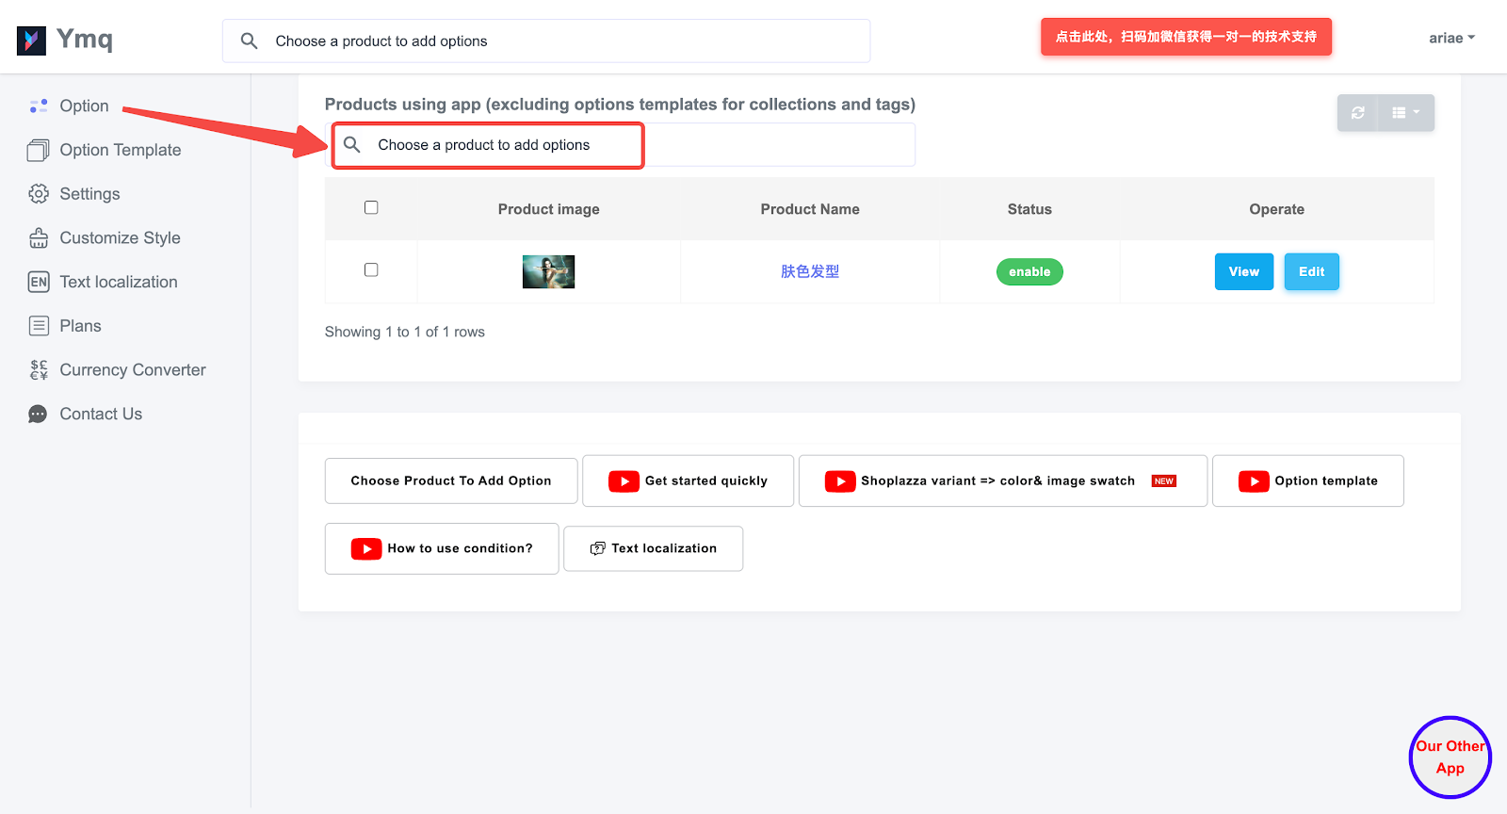Click the product thumbnail image
Image resolution: width=1507 pixels, height=814 pixels.
548,271
